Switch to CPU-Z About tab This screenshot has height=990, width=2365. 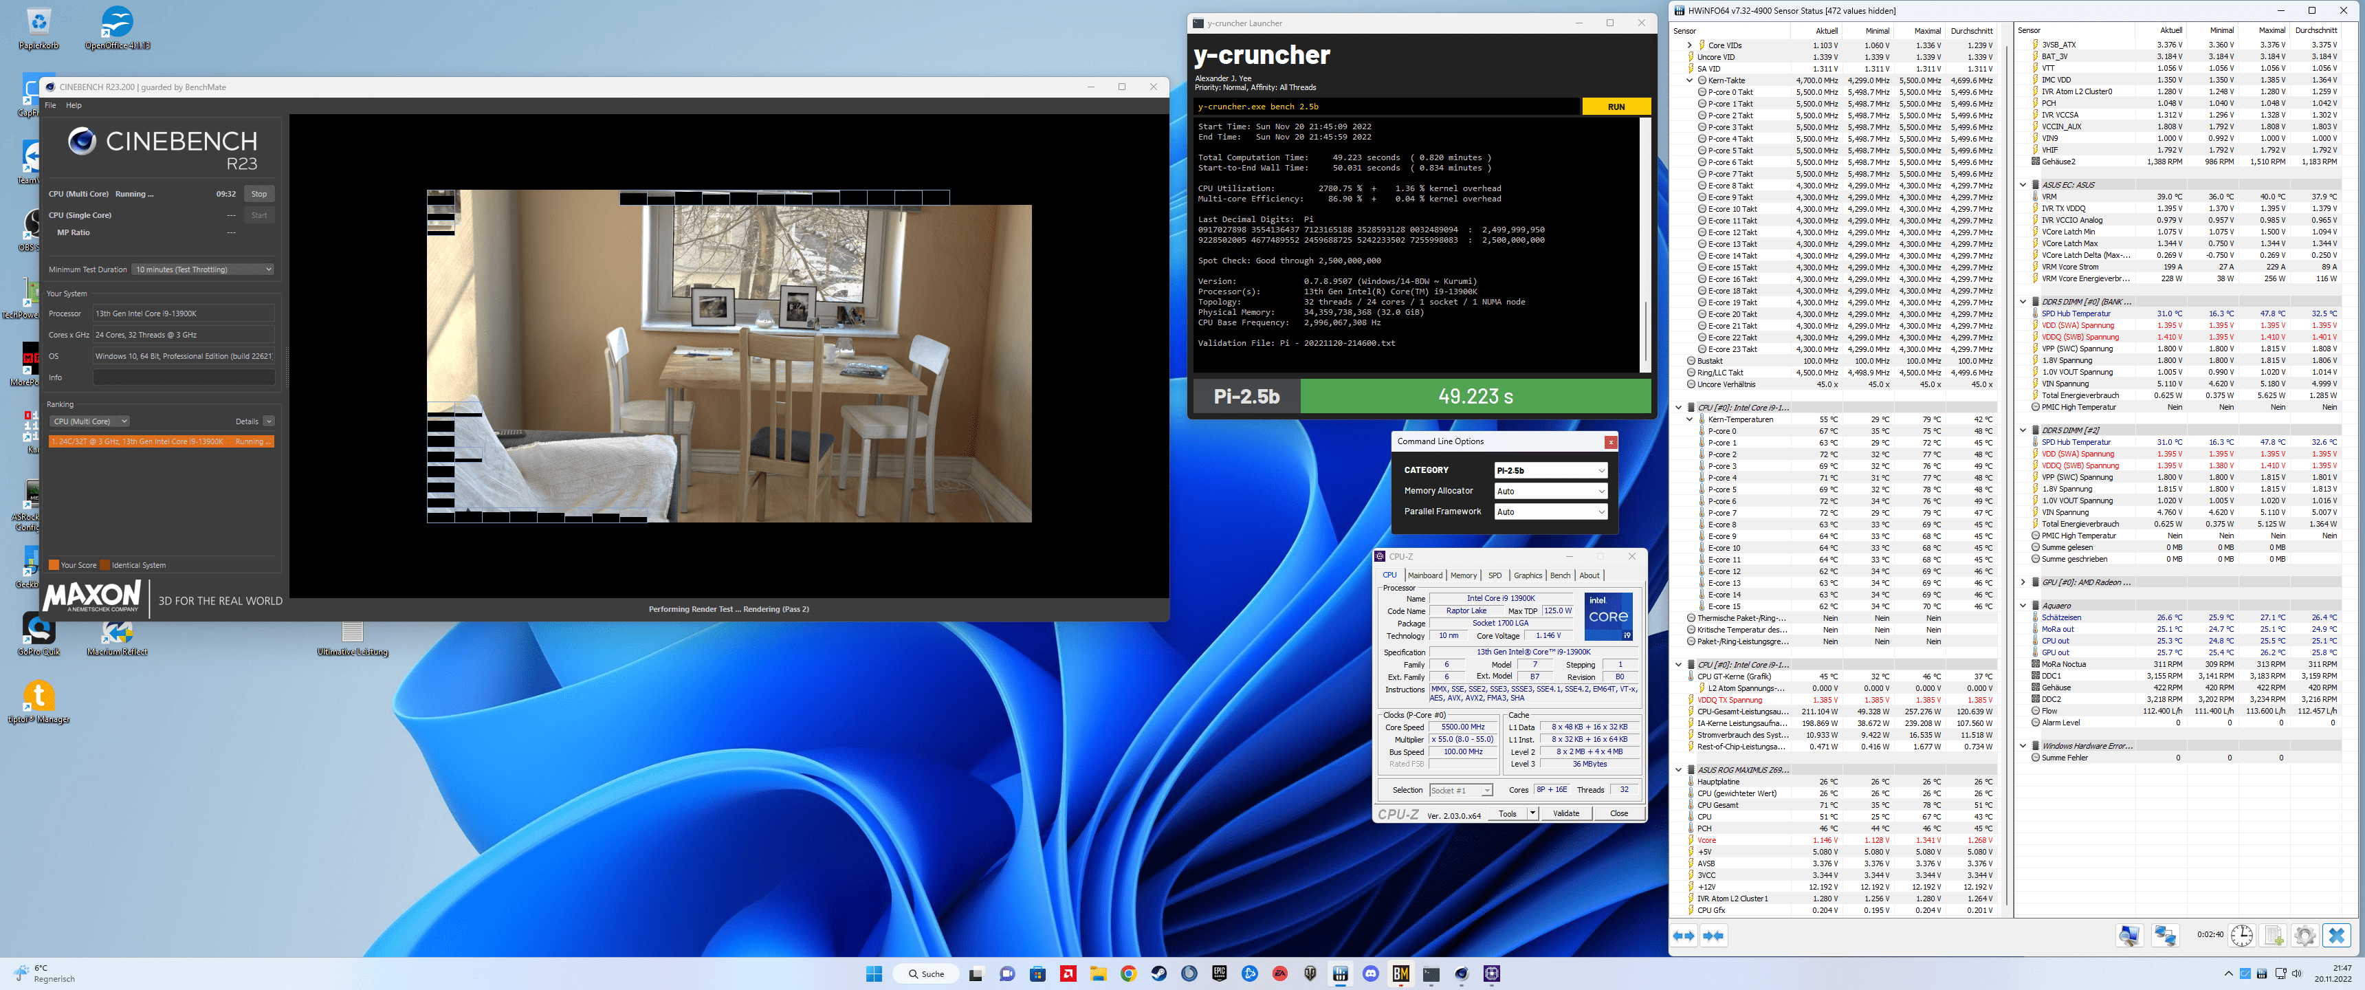click(1589, 576)
